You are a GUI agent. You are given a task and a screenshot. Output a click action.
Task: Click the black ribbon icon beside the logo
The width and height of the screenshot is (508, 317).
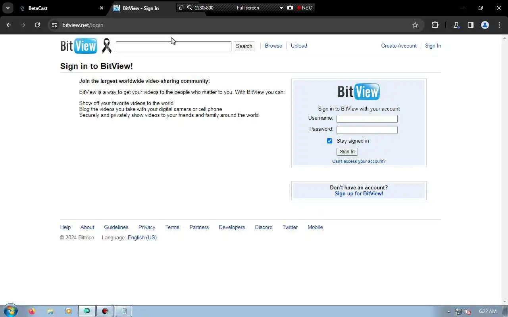(x=106, y=46)
